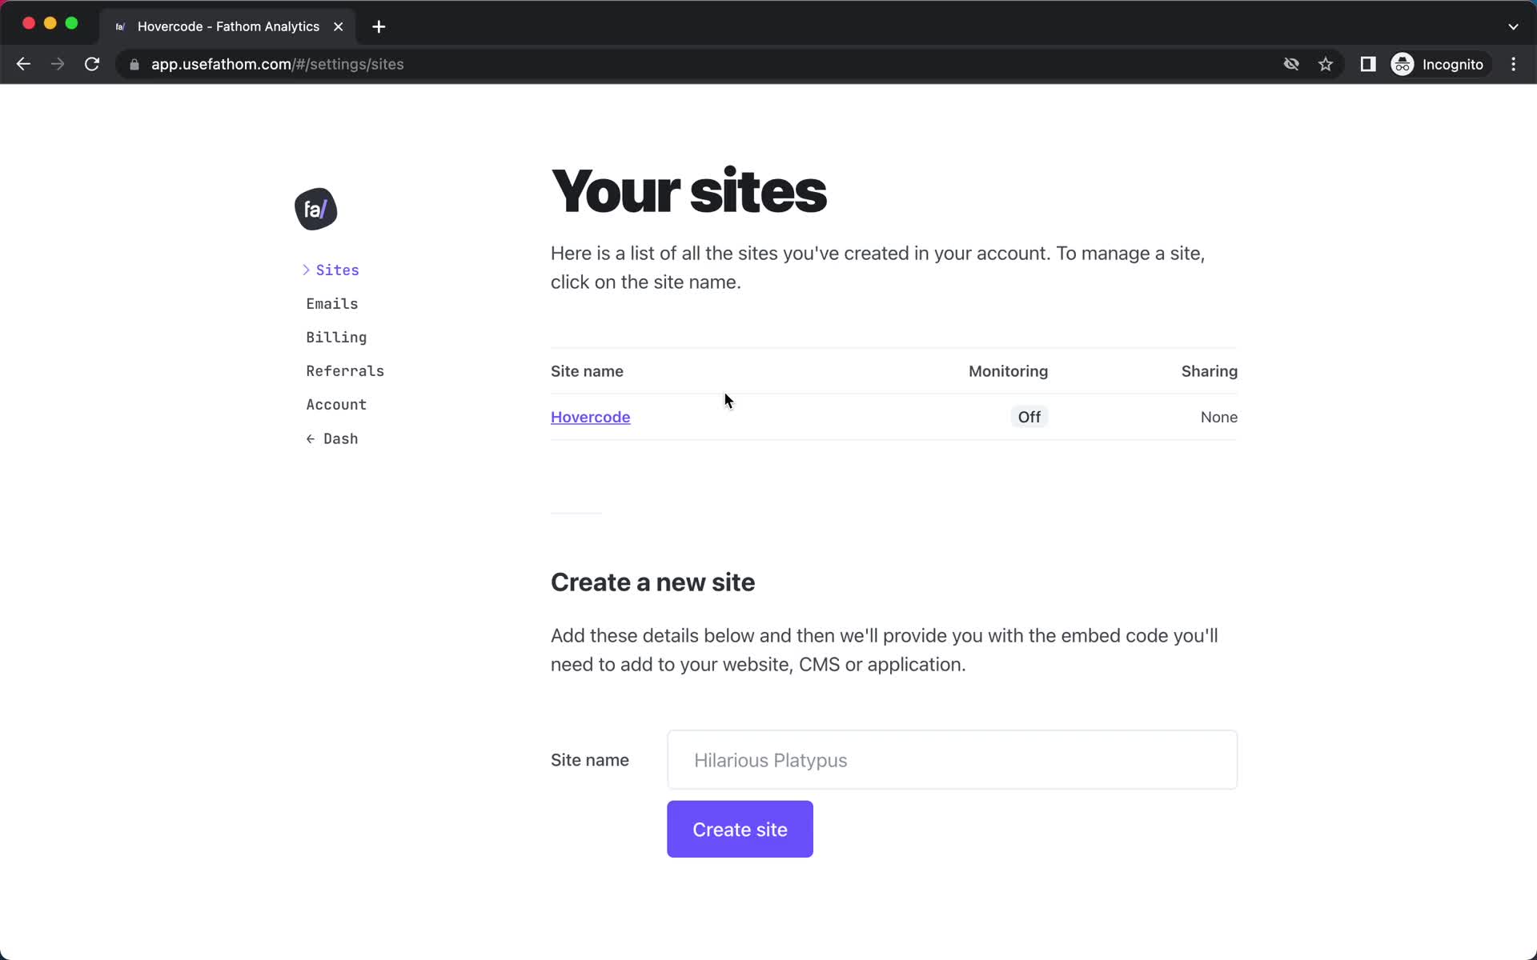Click the Sites navigation arrow icon
Viewport: 1537px width, 960px height.
click(307, 269)
